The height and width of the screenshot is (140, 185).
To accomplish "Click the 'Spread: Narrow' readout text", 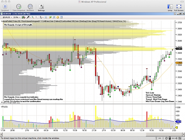I will 153,95.
